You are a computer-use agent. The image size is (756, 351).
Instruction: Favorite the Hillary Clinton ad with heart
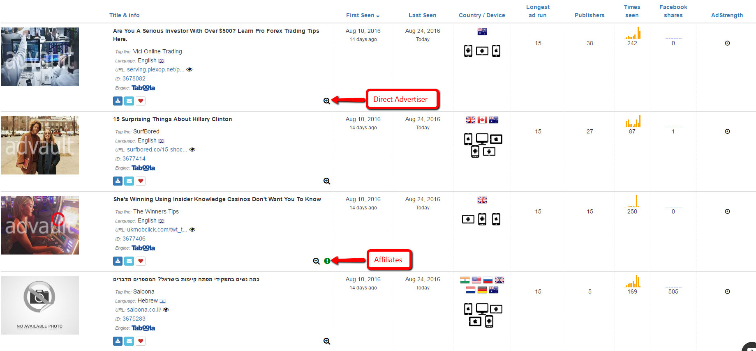[x=141, y=181]
